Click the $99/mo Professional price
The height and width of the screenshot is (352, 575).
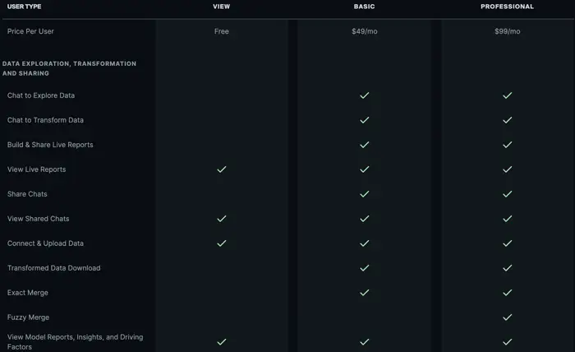[507, 31]
